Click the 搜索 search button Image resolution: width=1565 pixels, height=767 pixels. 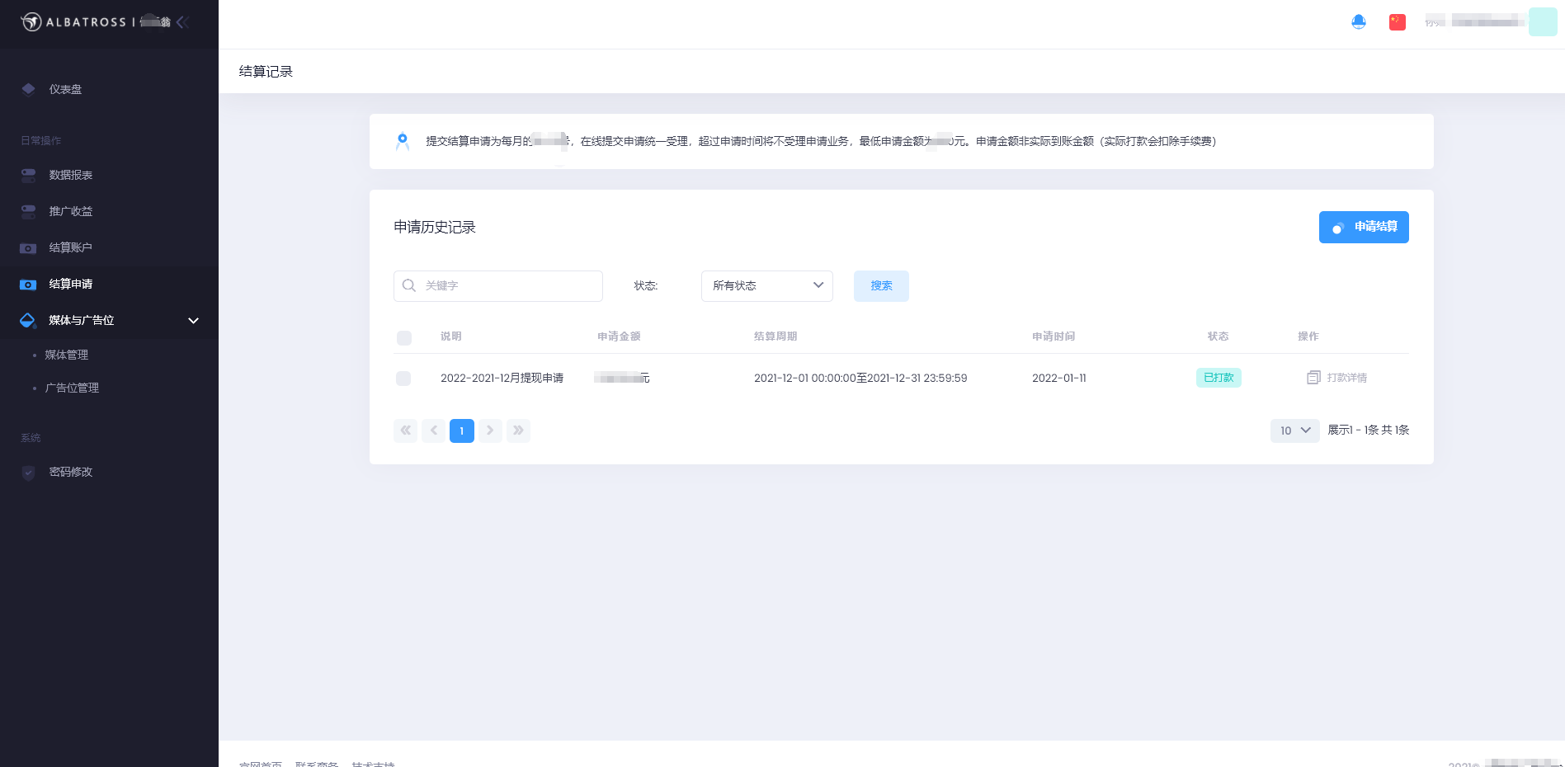pyautogui.click(x=881, y=286)
